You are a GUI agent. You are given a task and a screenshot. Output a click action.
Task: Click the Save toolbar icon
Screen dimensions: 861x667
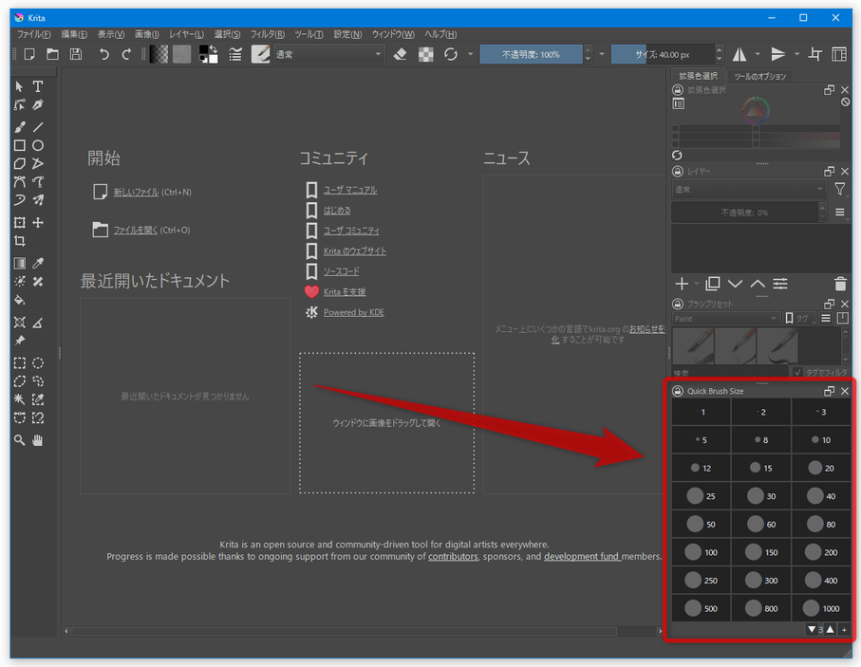pyautogui.click(x=76, y=54)
